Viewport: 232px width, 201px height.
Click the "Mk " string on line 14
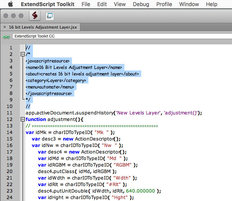(x=101, y=132)
